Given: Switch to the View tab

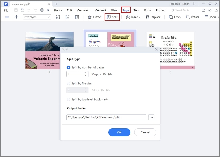Looking at the screenshot, I should pos(114,10).
